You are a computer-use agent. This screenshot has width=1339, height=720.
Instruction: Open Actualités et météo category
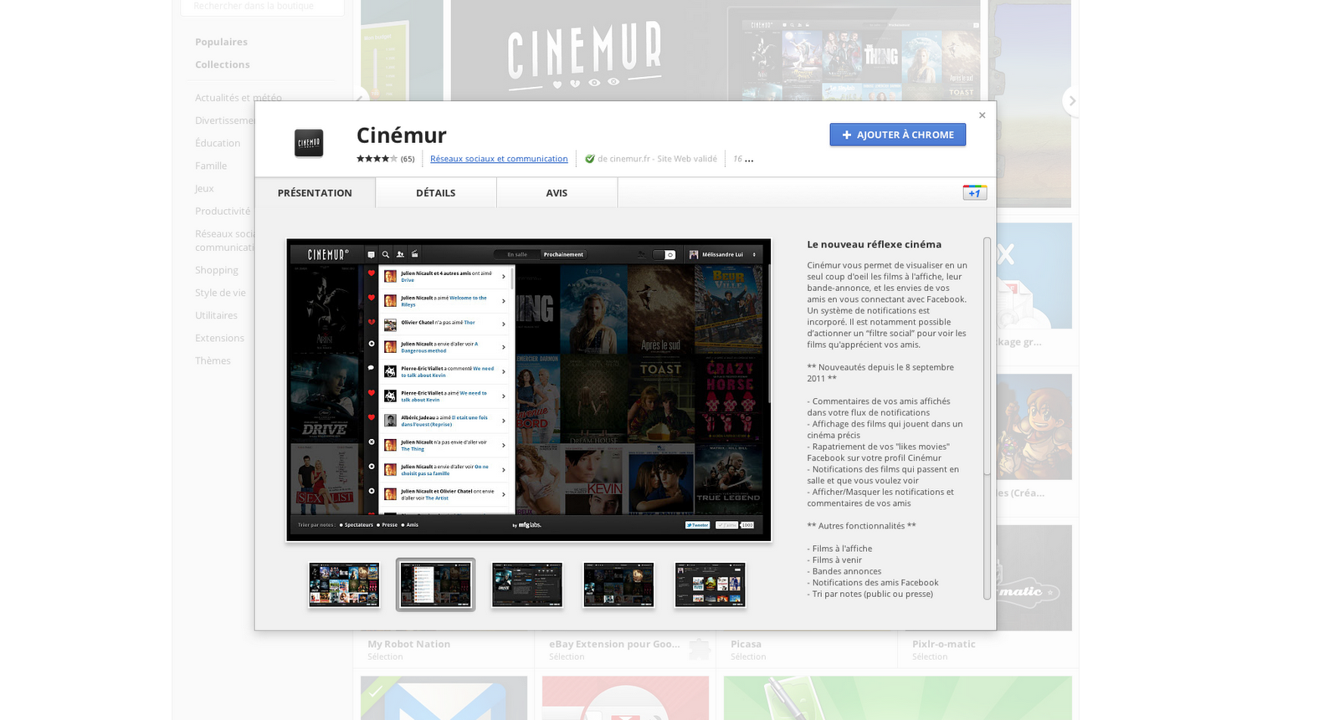point(239,98)
